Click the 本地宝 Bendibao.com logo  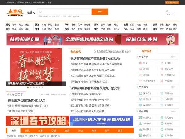[15, 13]
